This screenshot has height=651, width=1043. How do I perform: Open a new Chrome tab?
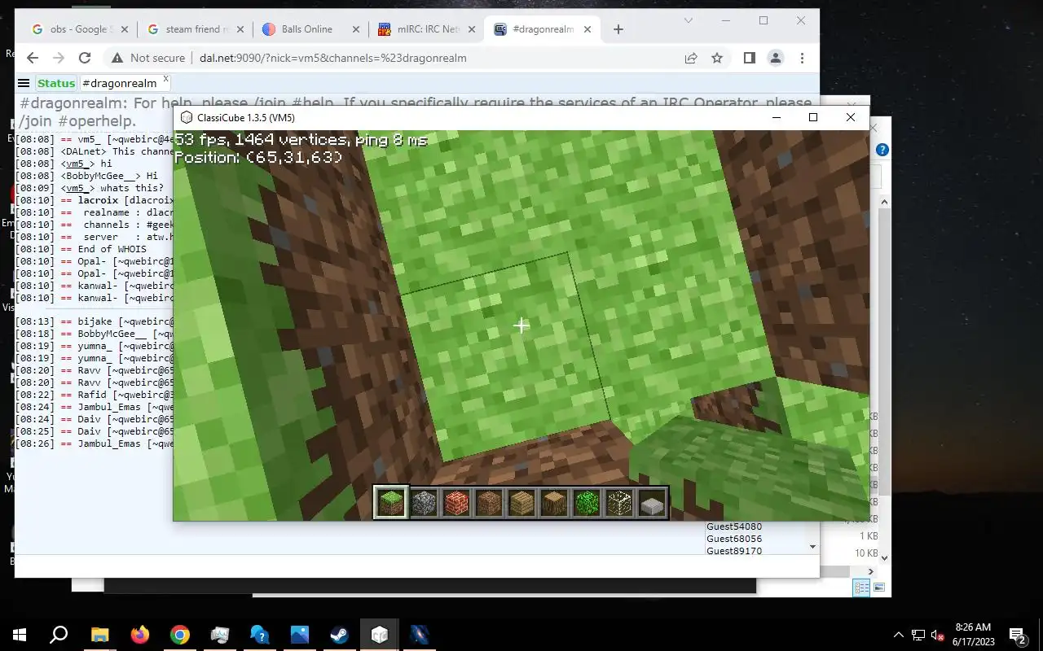point(618,29)
